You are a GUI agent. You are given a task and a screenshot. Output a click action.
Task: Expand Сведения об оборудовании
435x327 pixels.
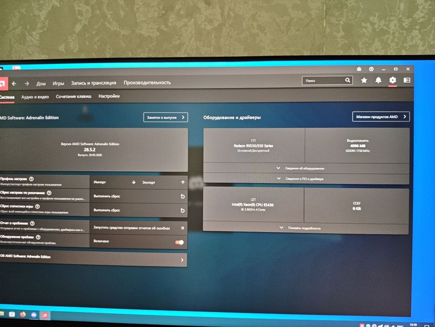pyautogui.click(x=306, y=168)
